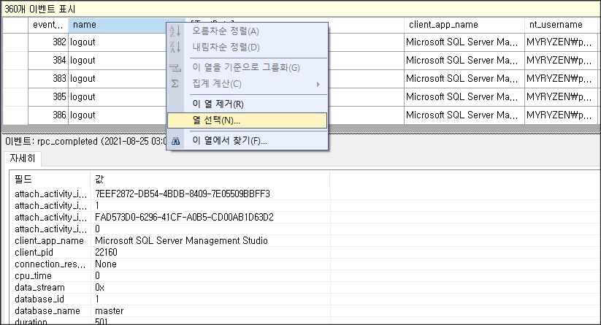Select 이 열 제거(R) menu entry

pos(248,104)
